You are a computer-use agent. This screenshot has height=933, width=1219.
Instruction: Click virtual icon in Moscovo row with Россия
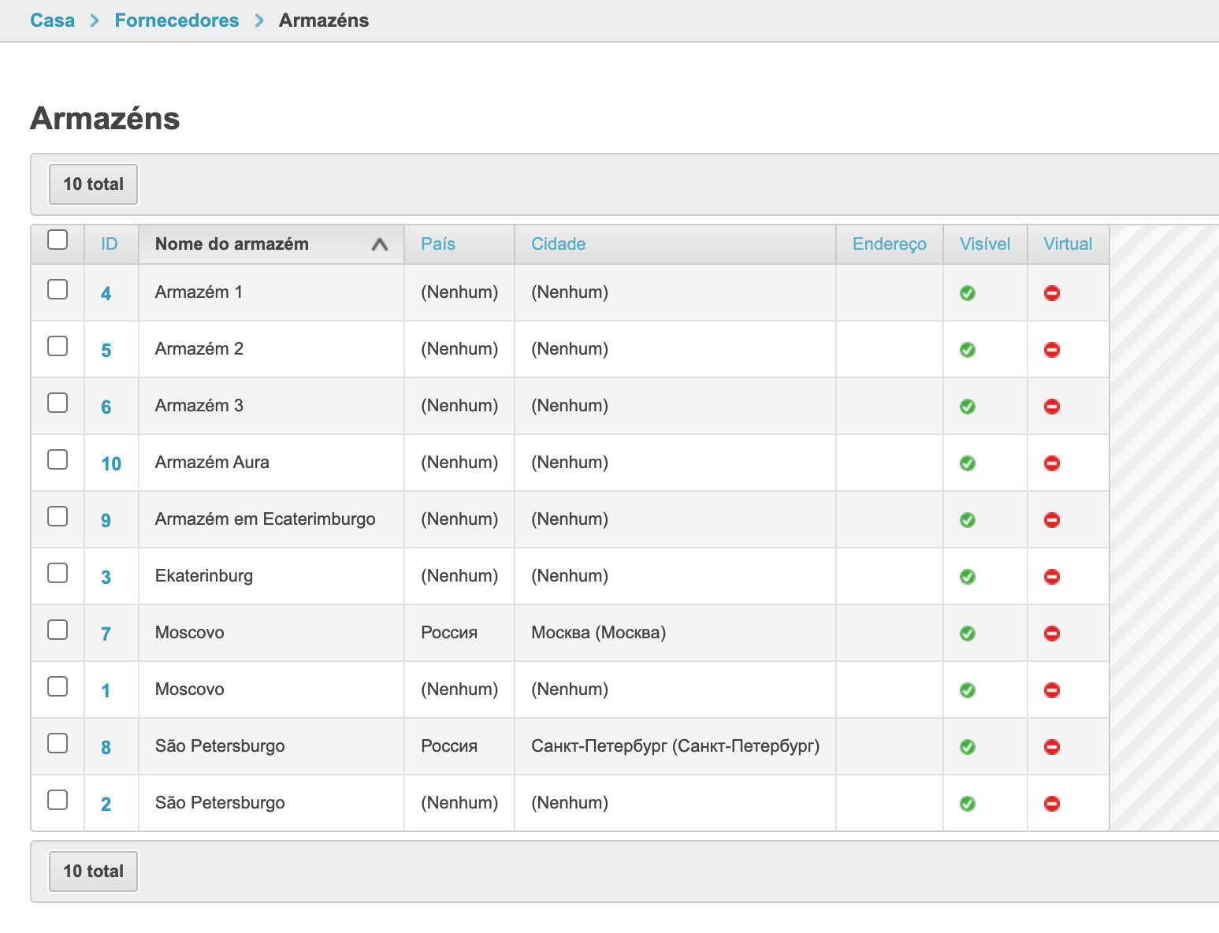pyautogui.click(x=1052, y=634)
